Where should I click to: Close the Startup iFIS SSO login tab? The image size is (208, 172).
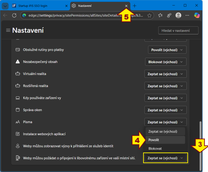pos(66,6)
